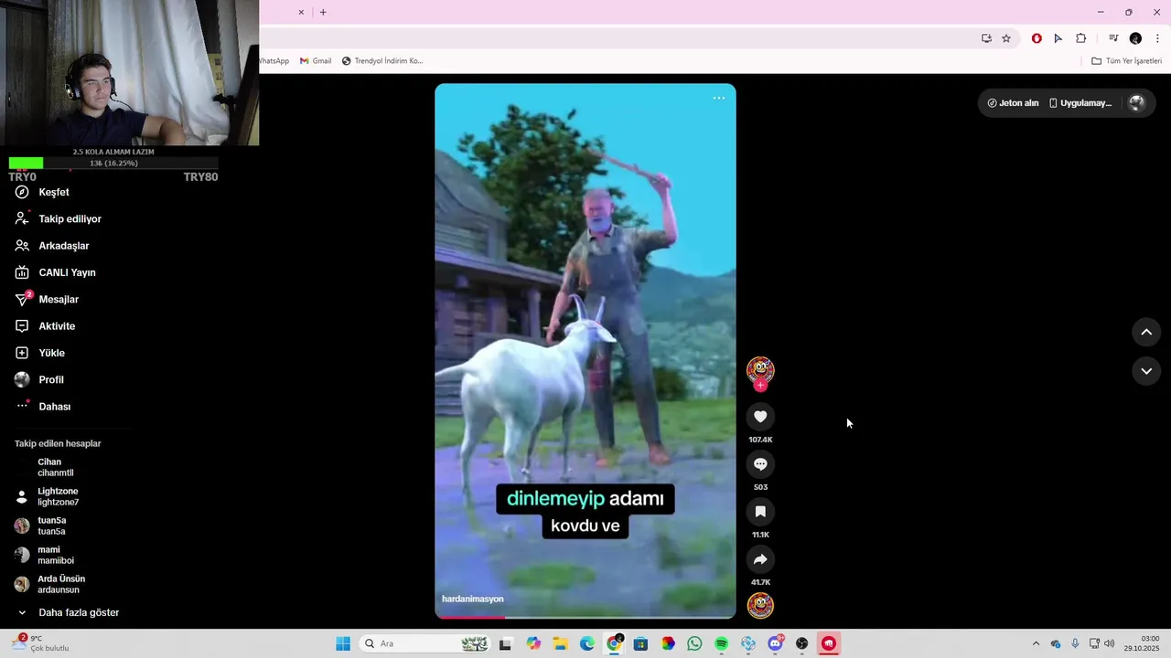Open the comments bubble showing 503
The height and width of the screenshot is (658, 1171).
[x=760, y=464]
